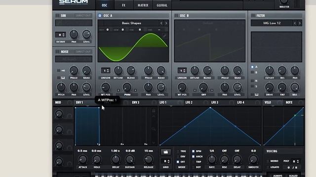The image size is (316, 177).
Task: Click the OSC A WT POS knob
Action: coord(105,88)
